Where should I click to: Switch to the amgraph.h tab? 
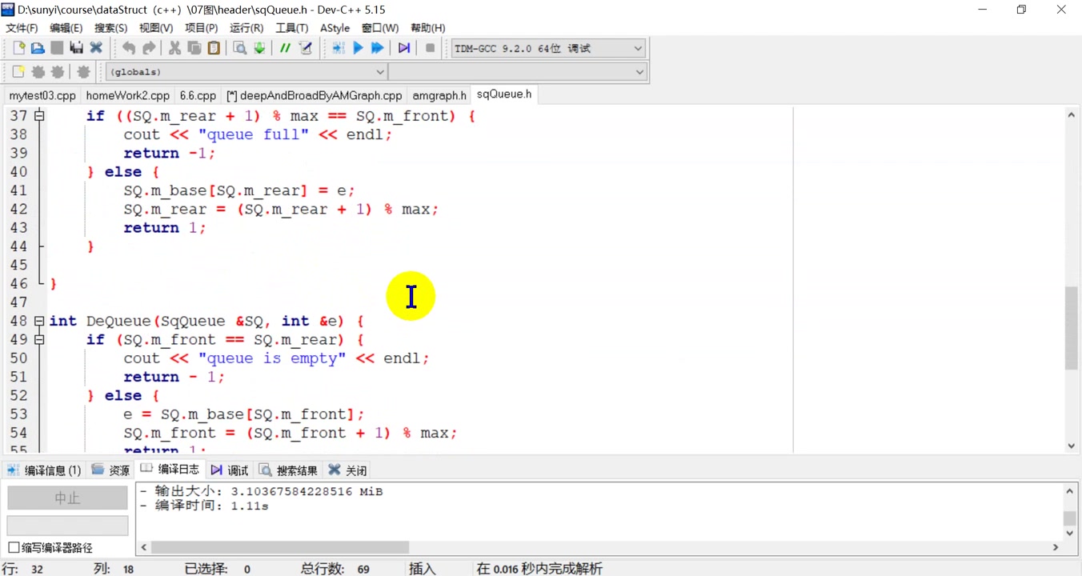coord(439,95)
